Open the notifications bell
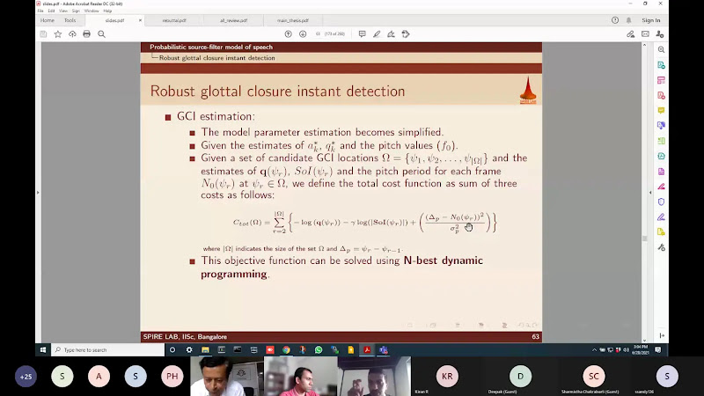This screenshot has height=396, width=704. click(x=628, y=20)
